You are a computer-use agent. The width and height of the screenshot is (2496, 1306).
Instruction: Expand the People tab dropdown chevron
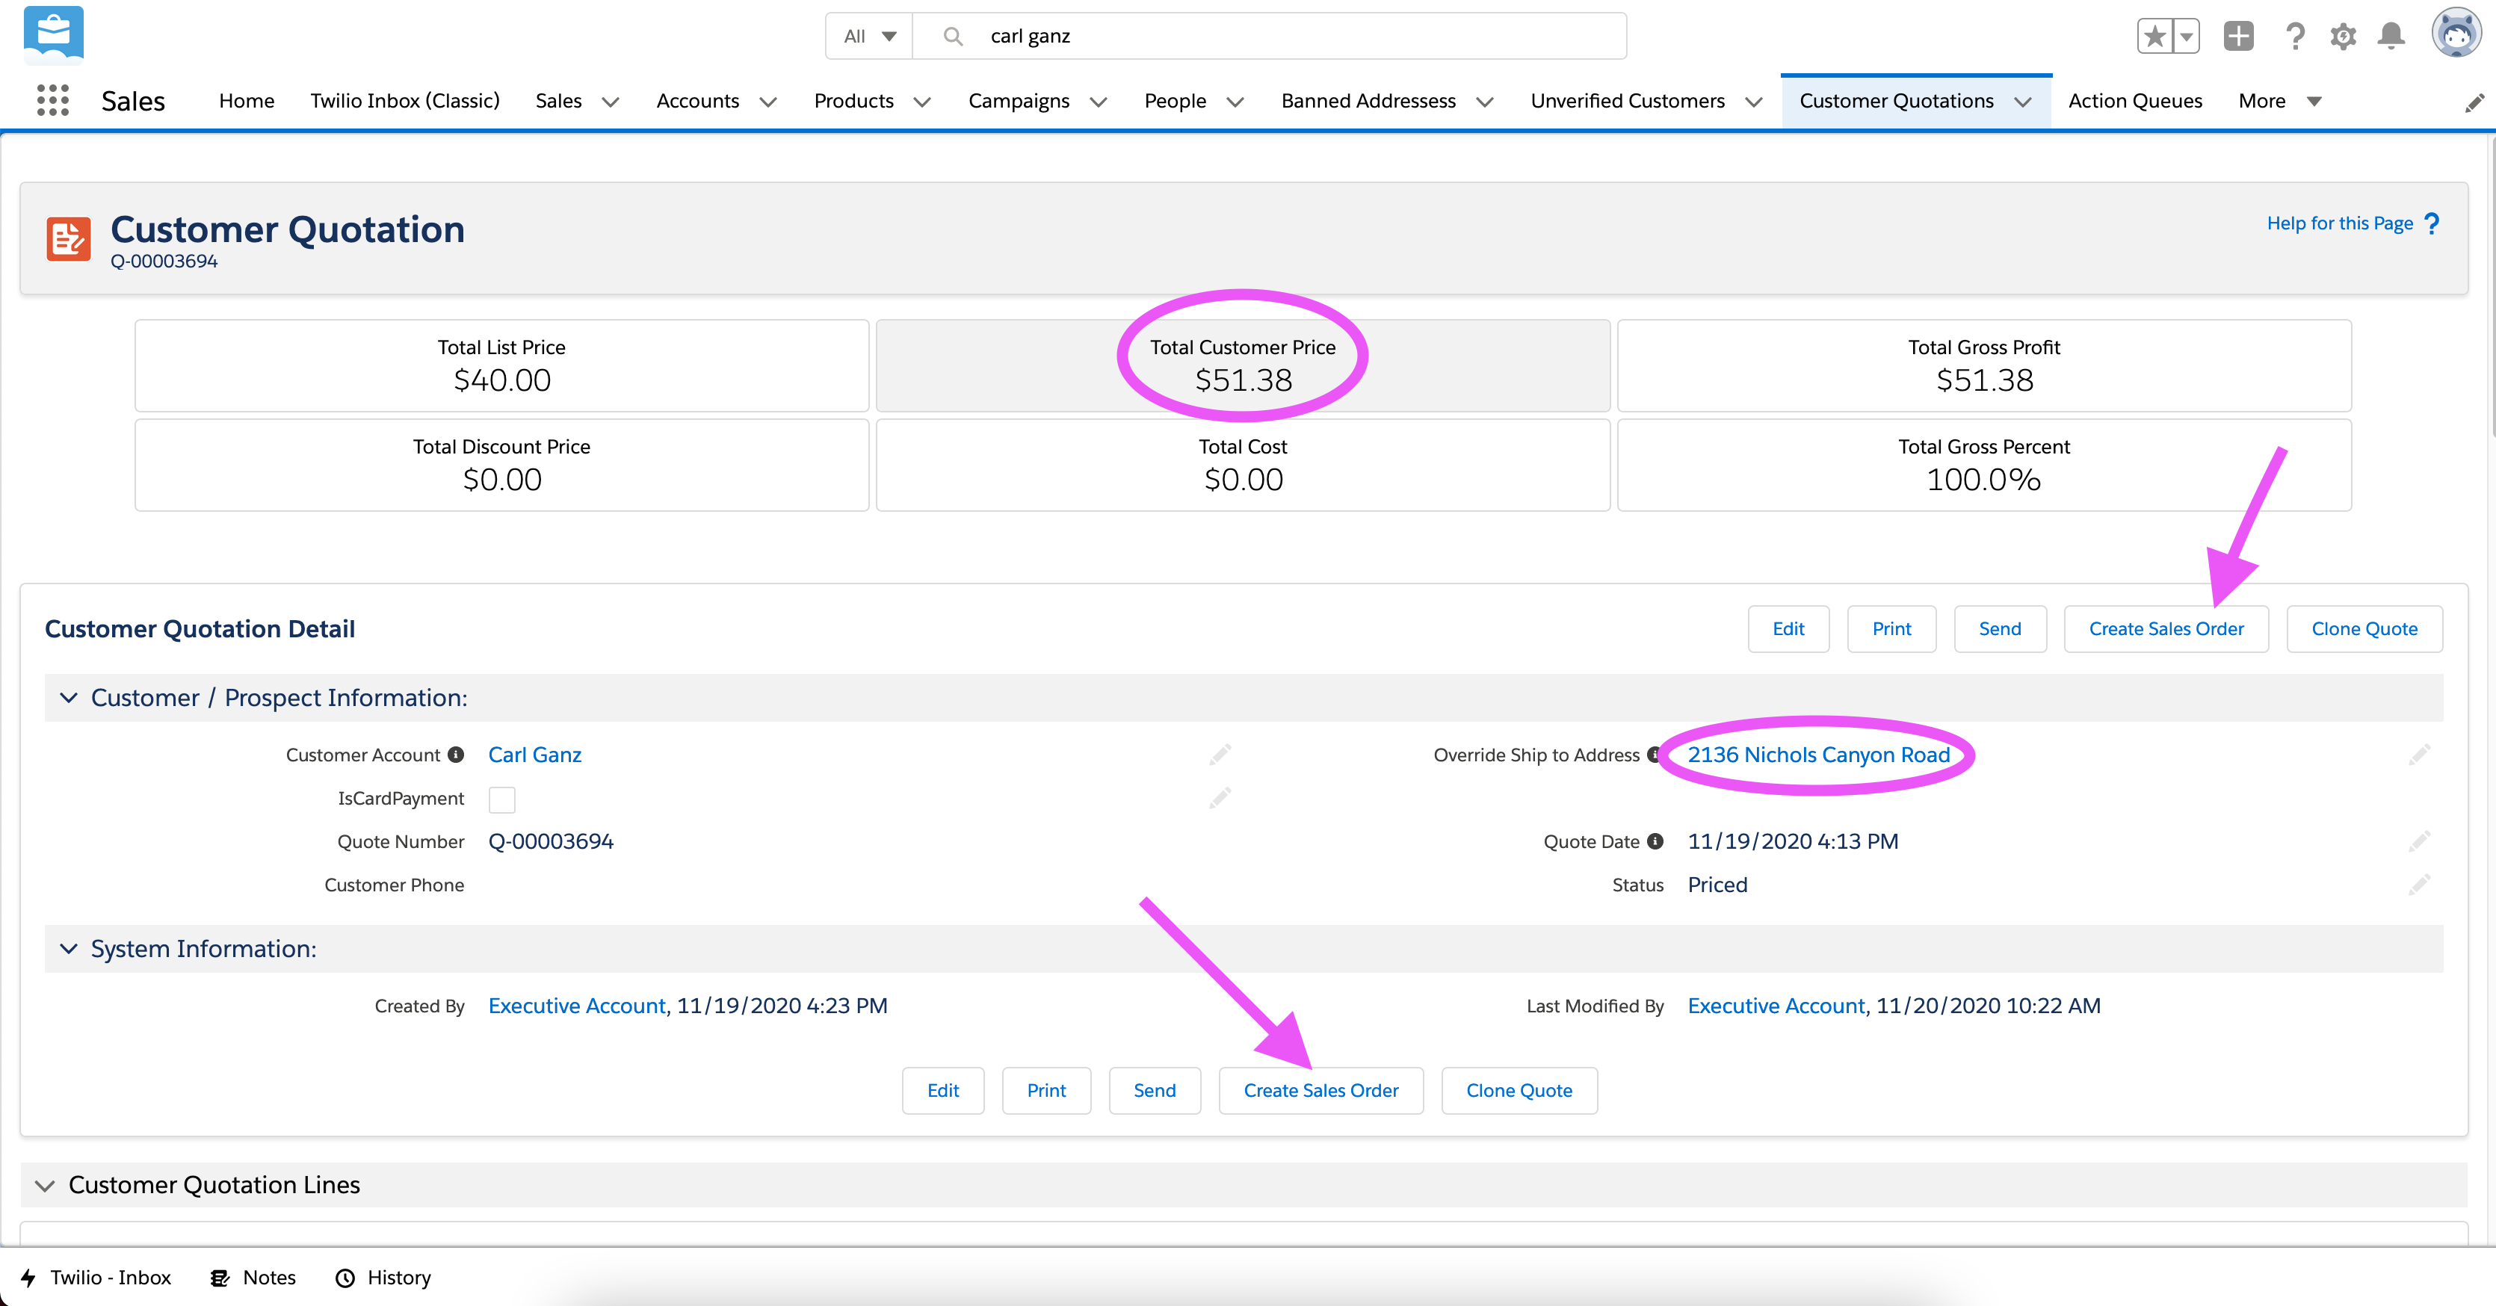(1235, 102)
